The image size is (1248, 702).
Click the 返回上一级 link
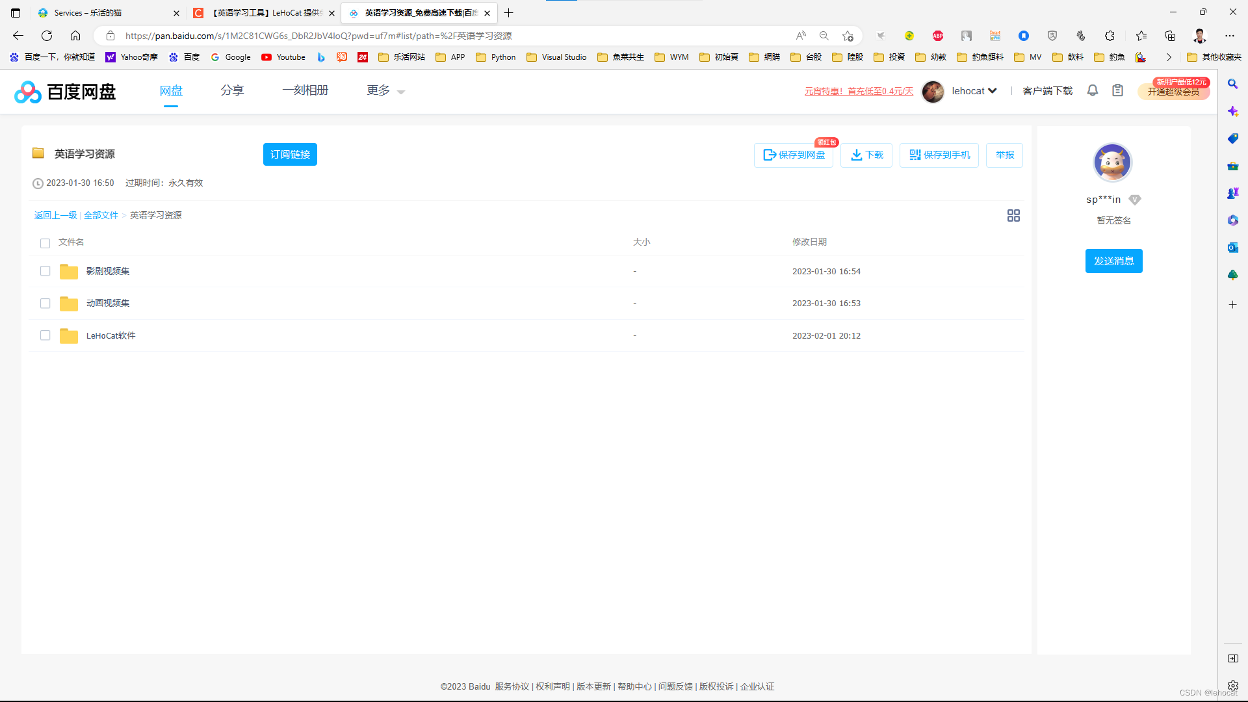pyautogui.click(x=55, y=215)
